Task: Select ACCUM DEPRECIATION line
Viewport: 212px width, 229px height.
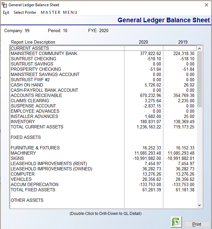Action: point(103,184)
